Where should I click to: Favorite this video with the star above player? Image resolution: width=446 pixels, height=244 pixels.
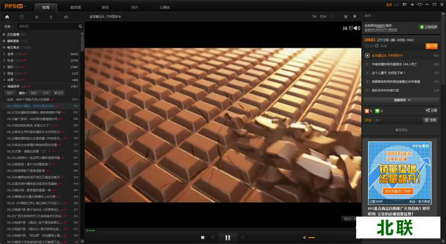[x=355, y=16]
